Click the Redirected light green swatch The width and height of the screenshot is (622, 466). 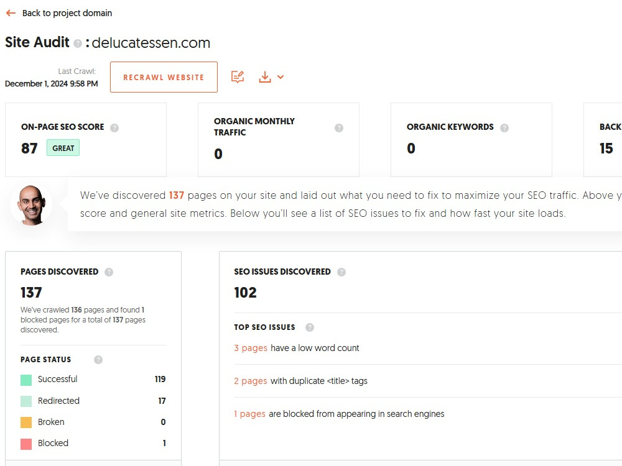[x=26, y=401]
